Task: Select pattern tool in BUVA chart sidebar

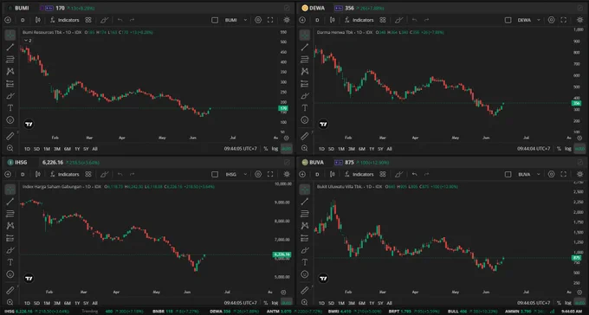Action: point(305,226)
